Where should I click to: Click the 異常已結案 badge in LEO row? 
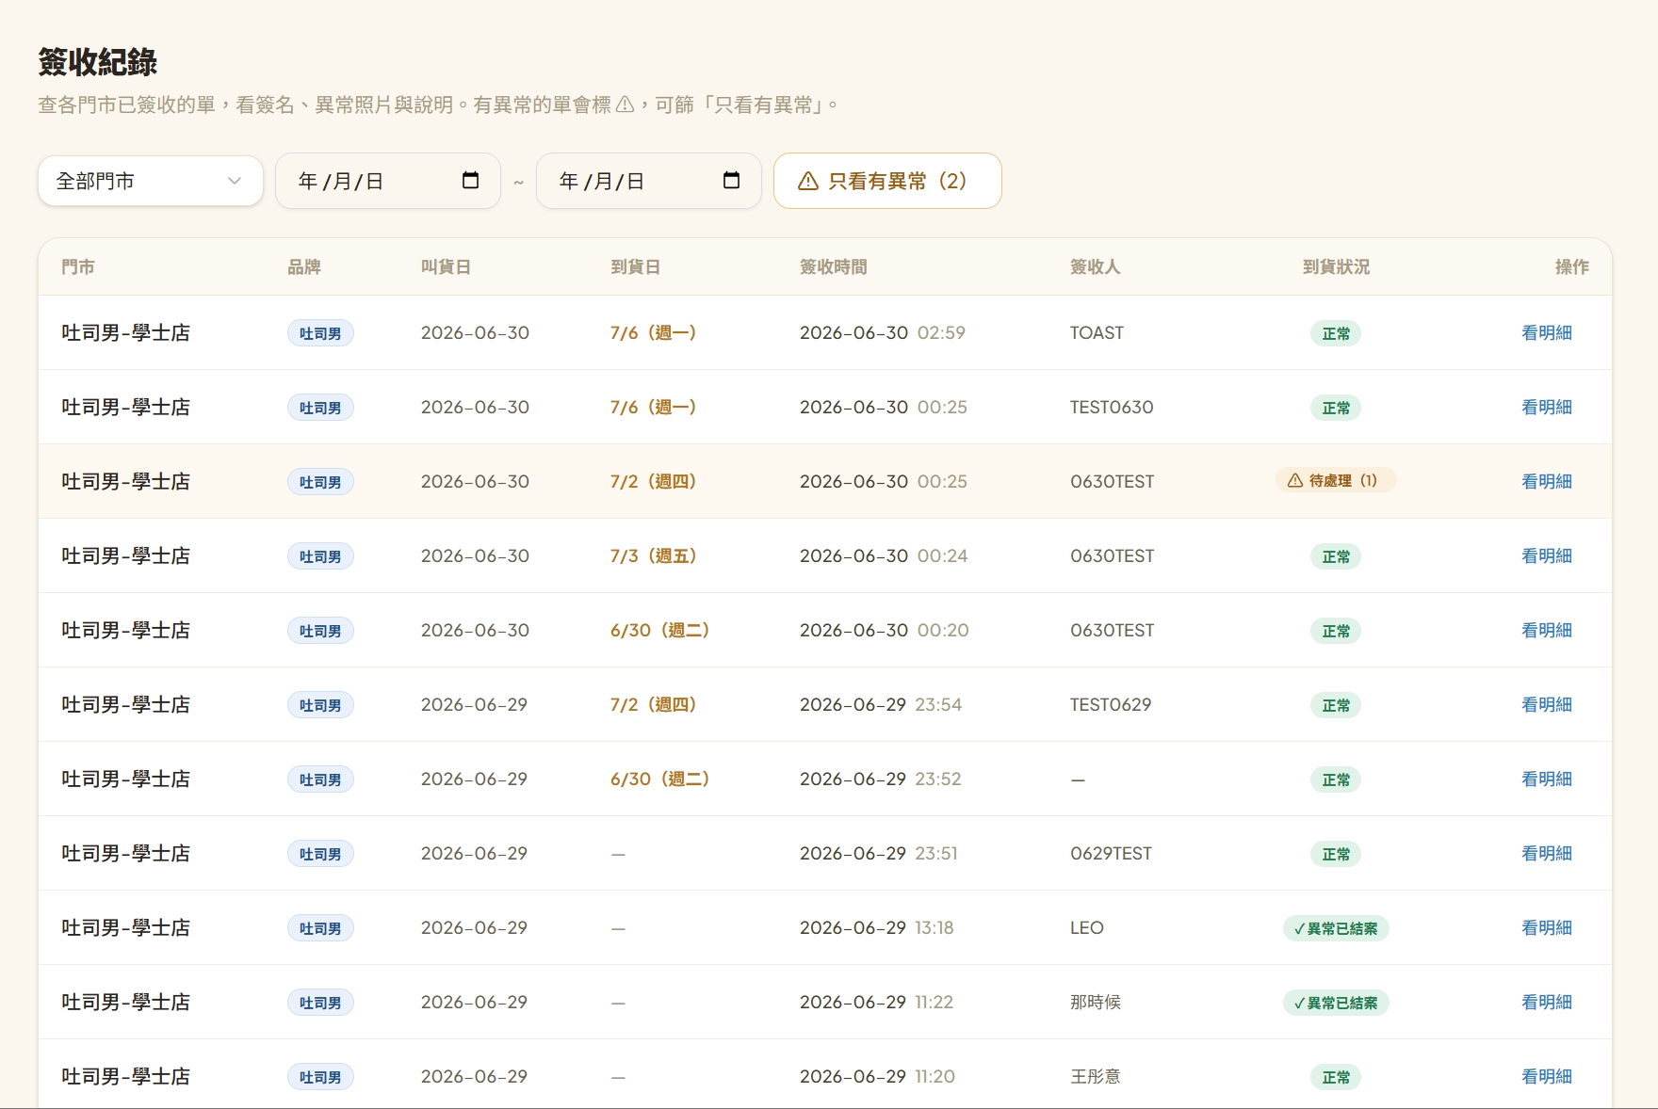(x=1336, y=928)
